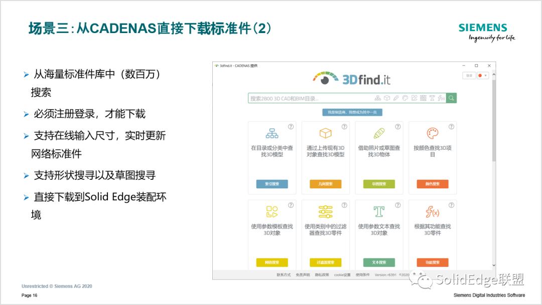Click the orange 几何搜索 button
Screen dimensions: 542x305
pos(325,184)
